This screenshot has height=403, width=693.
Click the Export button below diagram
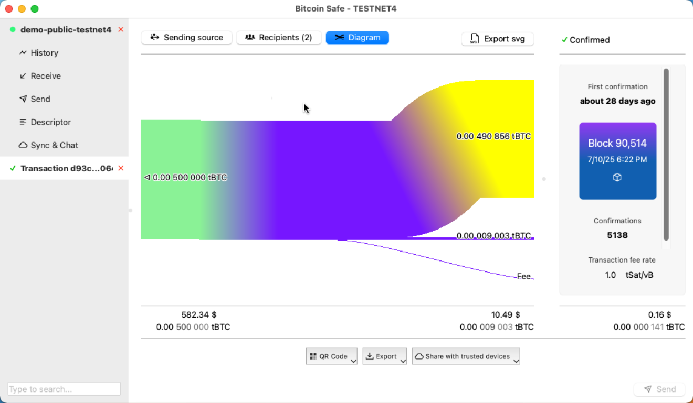384,356
